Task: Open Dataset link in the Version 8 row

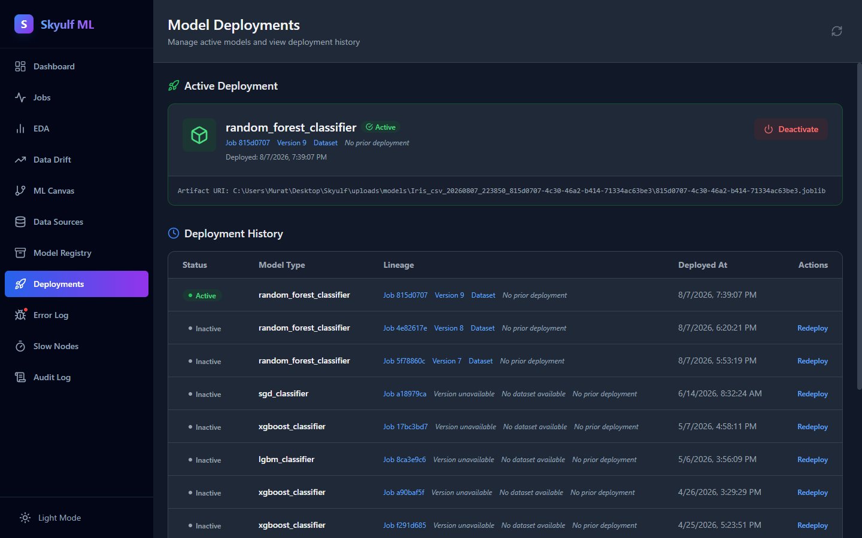Action: [x=482, y=328]
